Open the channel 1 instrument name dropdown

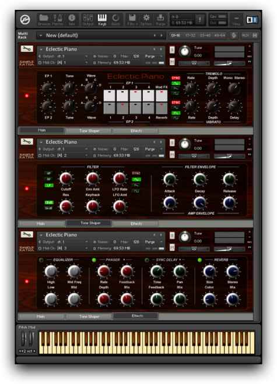[x=41, y=49]
